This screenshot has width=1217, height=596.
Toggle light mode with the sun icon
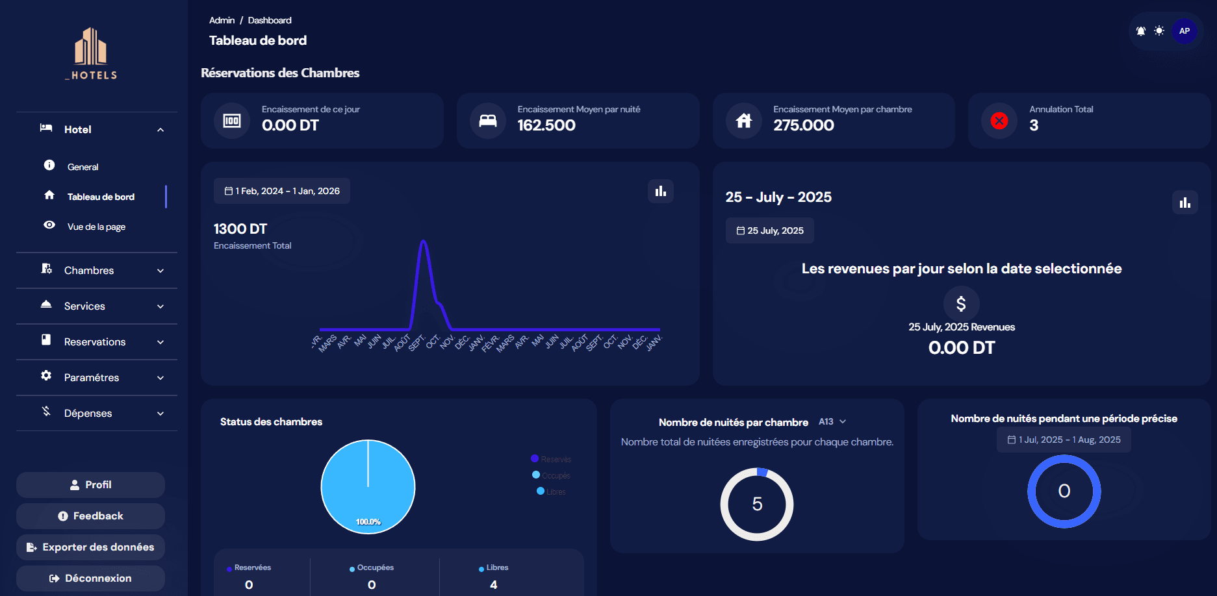click(x=1160, y=31)
